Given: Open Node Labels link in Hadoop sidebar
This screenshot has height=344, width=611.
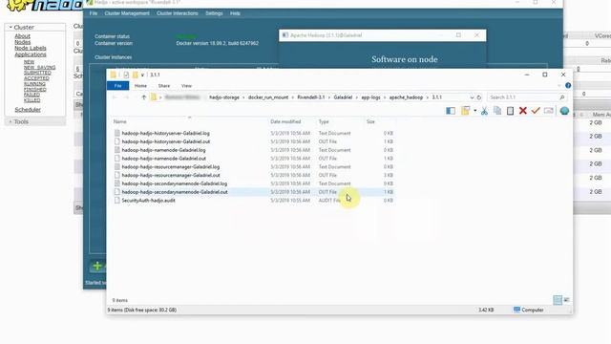Looking at the screenshot, I should 31,48.
